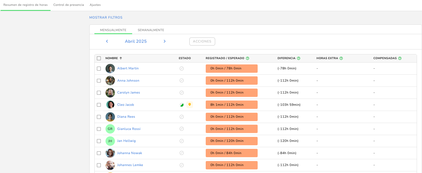Viewport: 422px width, 173px height.
Task: Click the 0h 0min / 84h 0min bar
Action: point(232,153)
